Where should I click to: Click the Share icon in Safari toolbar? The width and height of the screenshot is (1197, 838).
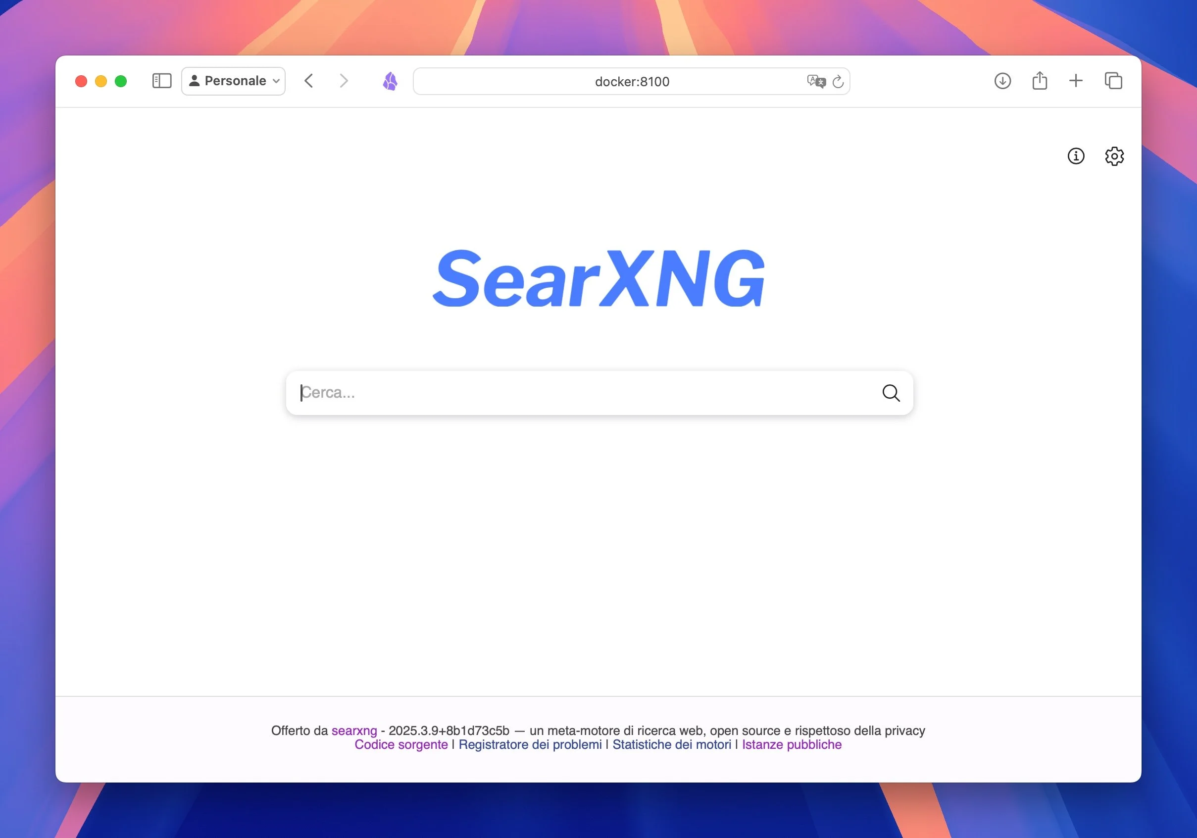1039,81
